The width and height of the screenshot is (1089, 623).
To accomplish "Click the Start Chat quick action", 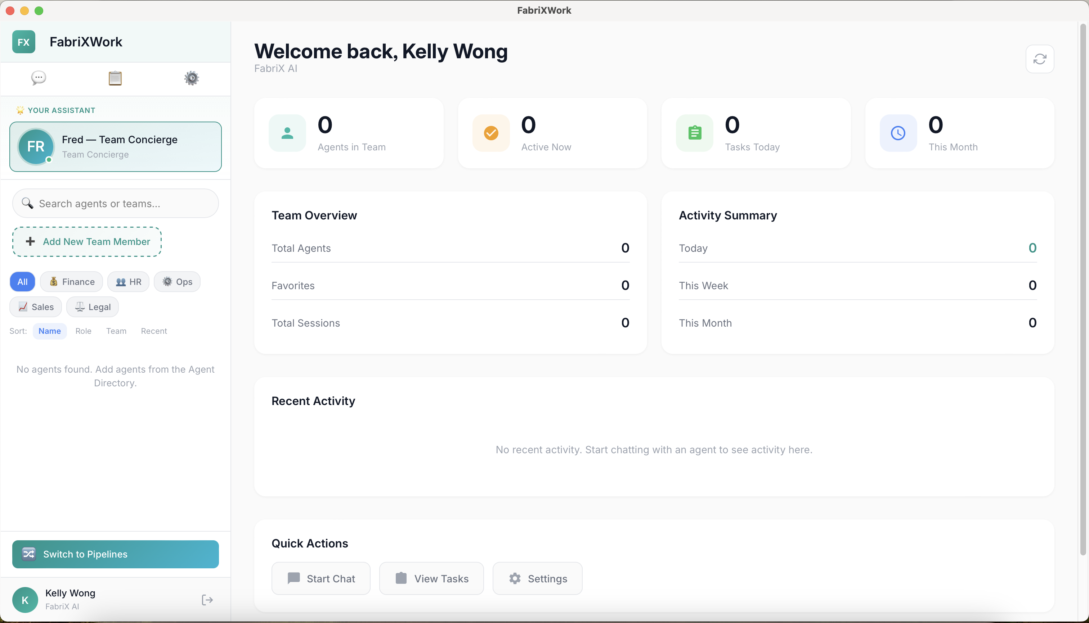I will [321, 578].
